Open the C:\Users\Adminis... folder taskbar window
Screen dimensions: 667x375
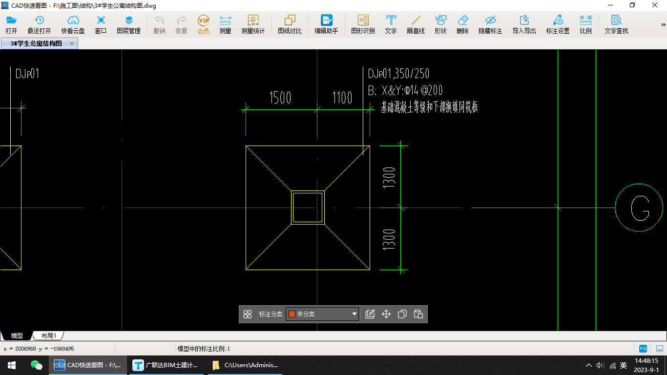[x=245, y=365]
